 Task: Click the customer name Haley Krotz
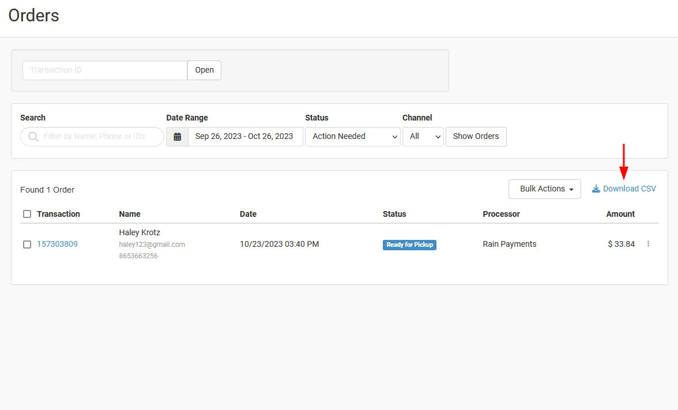[140, 233]
